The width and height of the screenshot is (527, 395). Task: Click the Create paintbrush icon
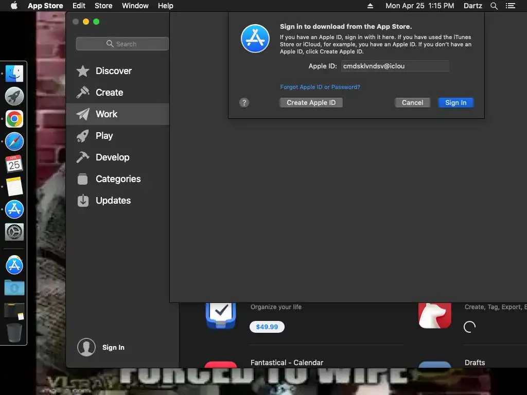click(x=83, y=93)
